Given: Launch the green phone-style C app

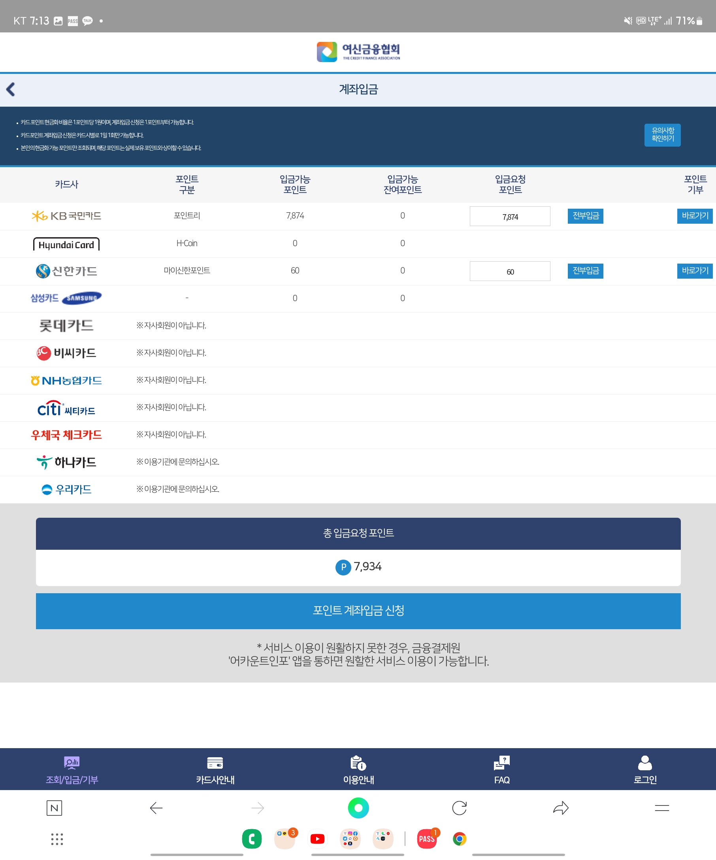Looking at the screenshot, I should [252, 839].
